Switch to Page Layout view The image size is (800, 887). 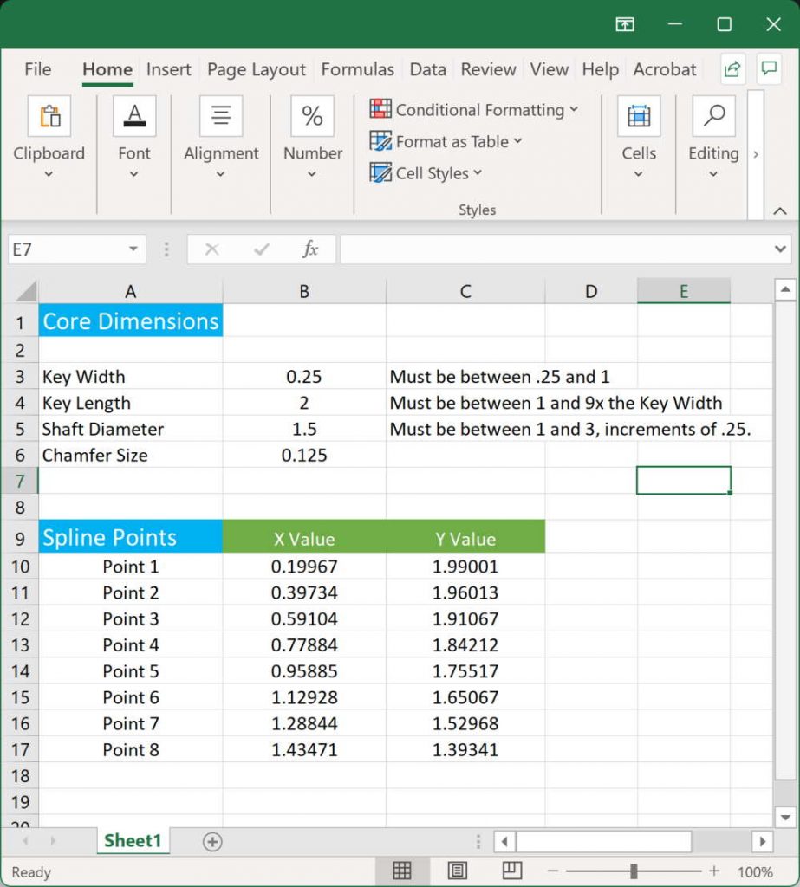tap(457, 871)
